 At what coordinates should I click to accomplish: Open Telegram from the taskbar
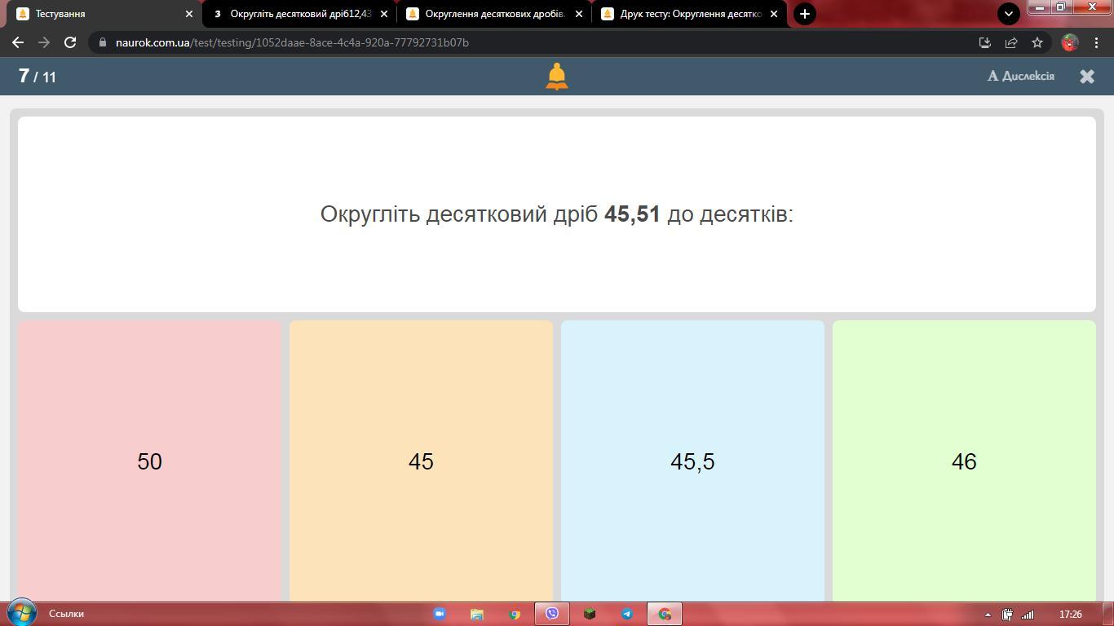[627, 614]
